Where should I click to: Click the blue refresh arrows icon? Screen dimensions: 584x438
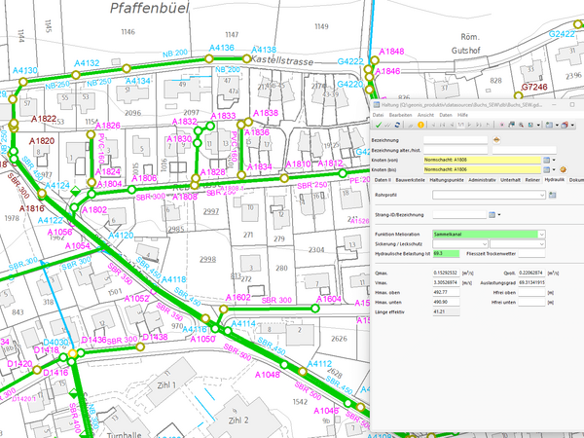click(397, 125)
